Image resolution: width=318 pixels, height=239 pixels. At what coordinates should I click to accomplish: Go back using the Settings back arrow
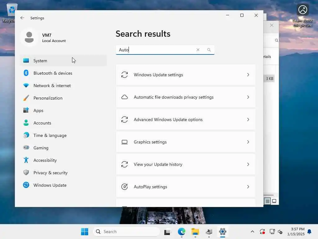pyautogui.click(x=22, y=18)
